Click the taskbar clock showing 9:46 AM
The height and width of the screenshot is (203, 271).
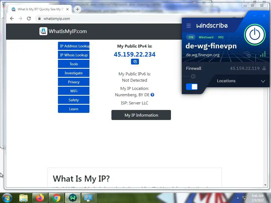258,198
